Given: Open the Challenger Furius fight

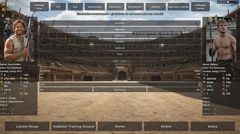Looking at the screenshot, I should point(39,7).
